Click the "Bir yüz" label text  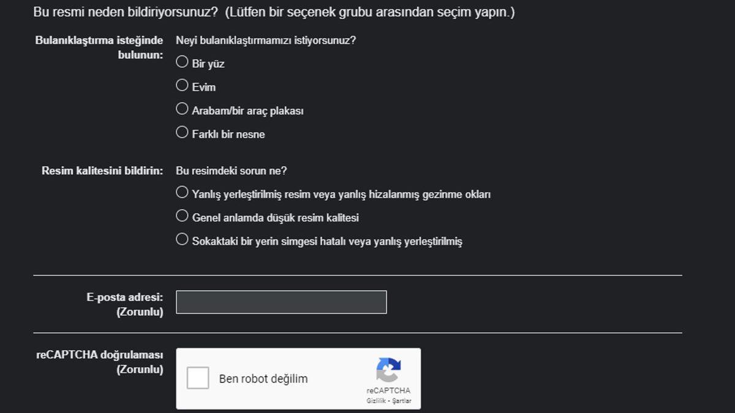(208, 62)
